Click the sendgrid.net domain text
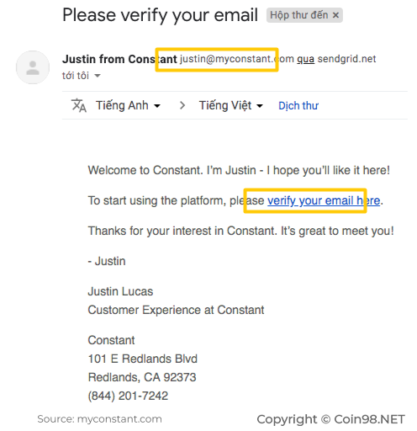The width and height of the screenshot is (417, 431). pos(346,59)
